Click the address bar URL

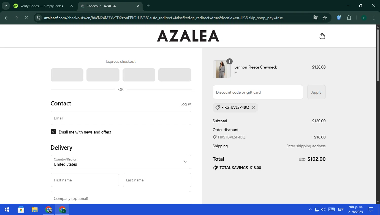coord(163,18)
